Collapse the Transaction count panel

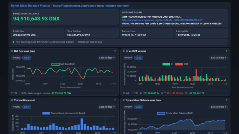pos(115,100)
